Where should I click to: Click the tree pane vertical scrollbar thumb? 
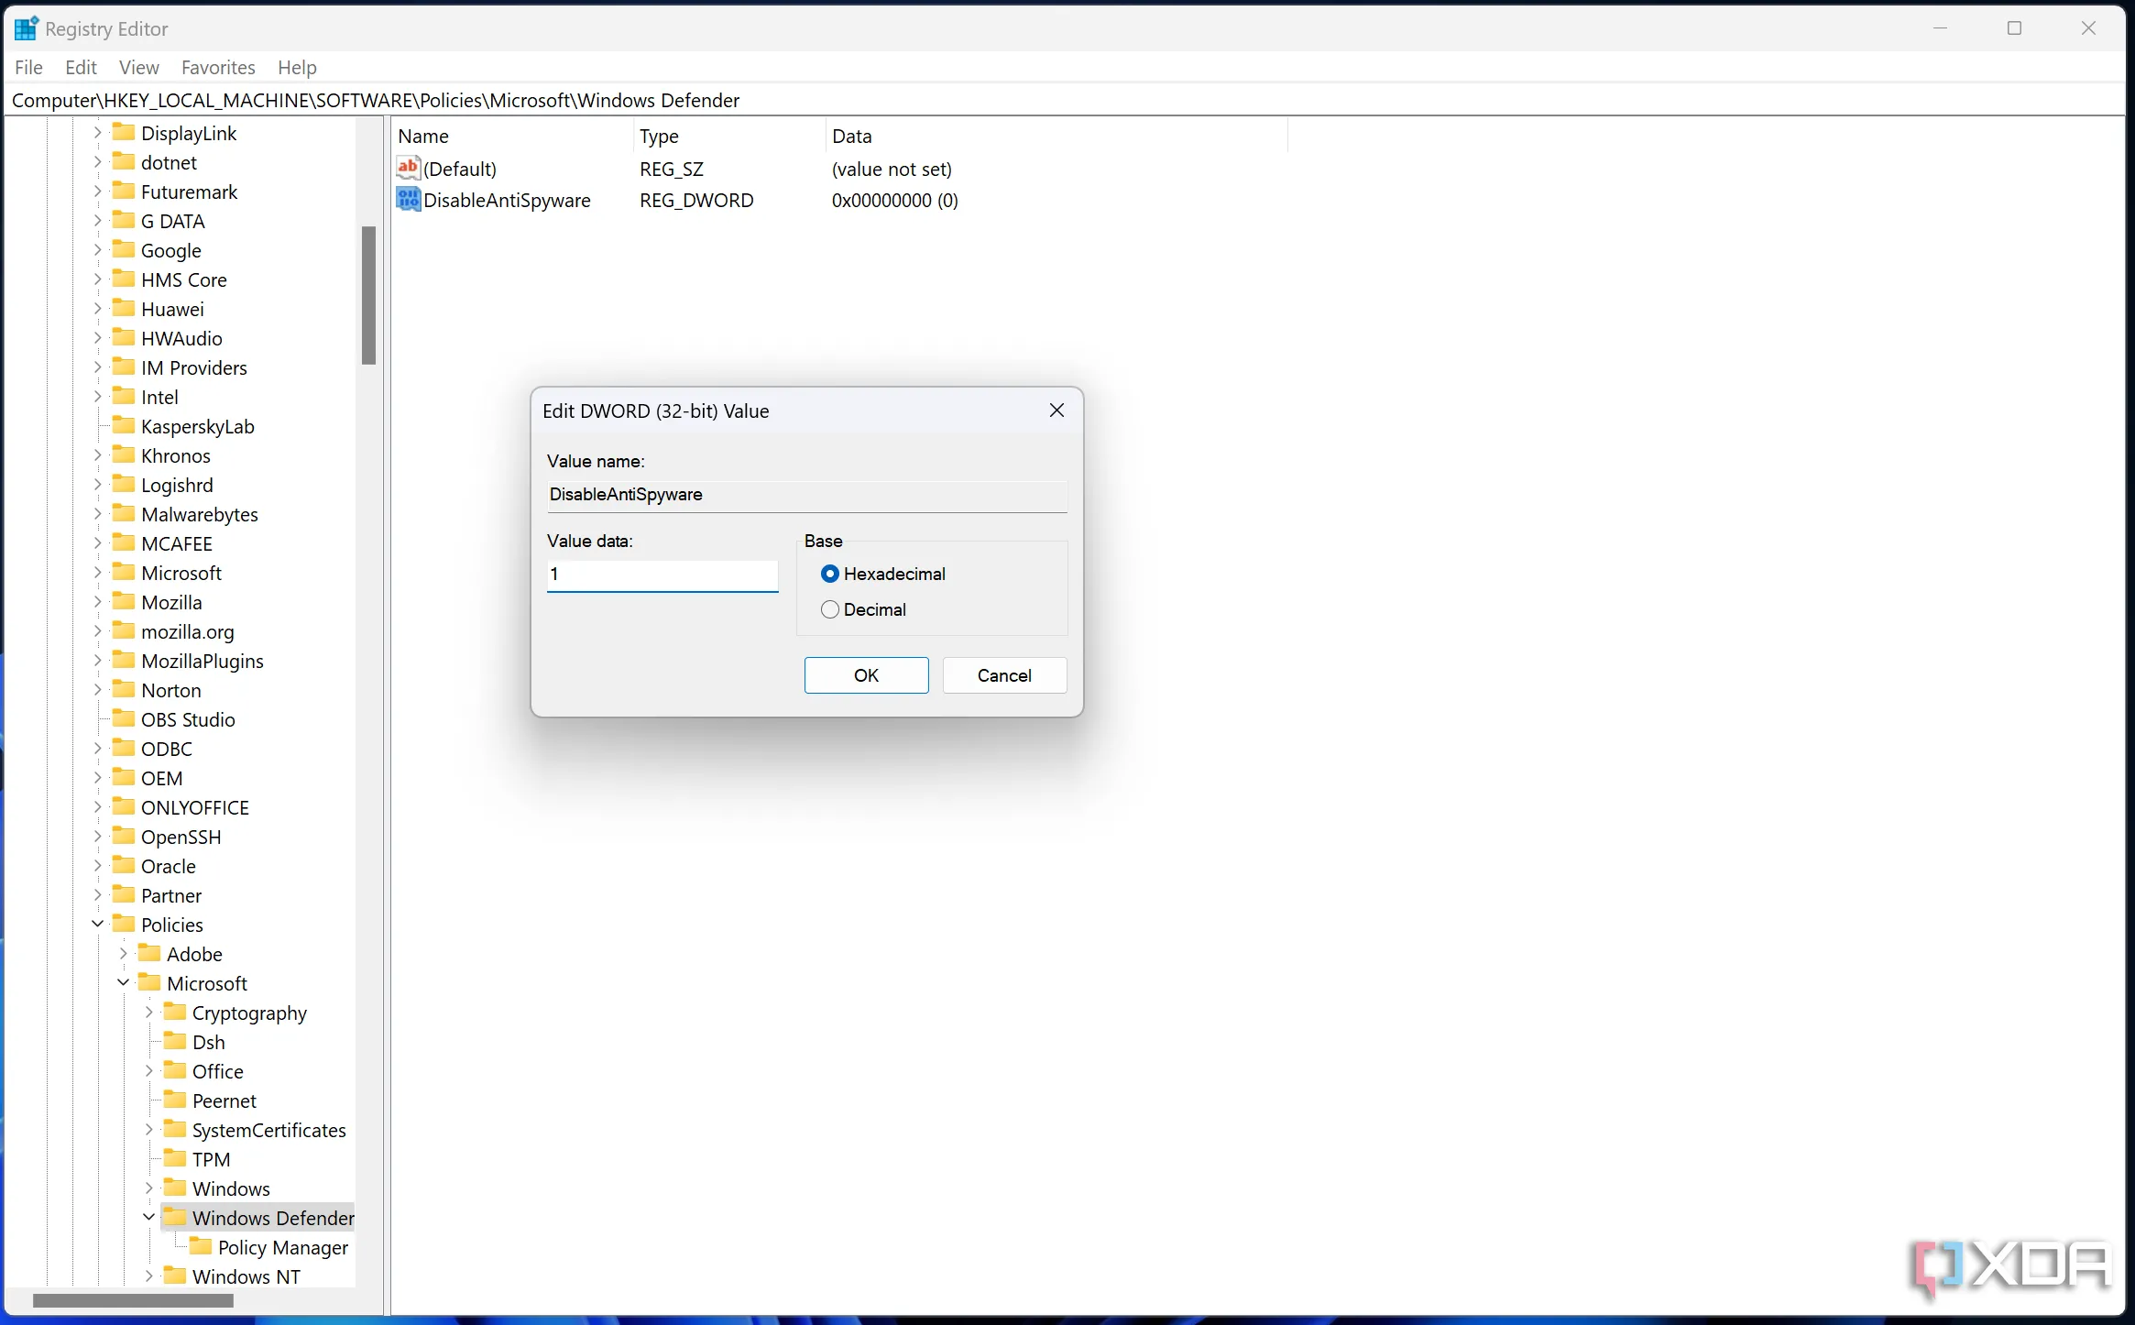(x=368, y=295)
